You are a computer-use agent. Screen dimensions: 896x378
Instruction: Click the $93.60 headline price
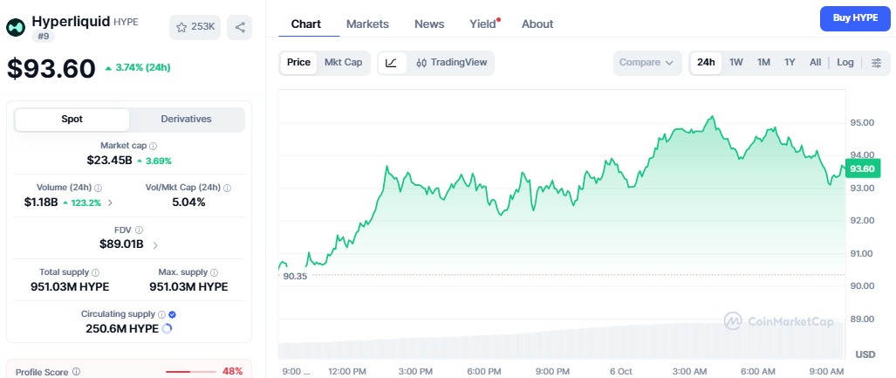[x=51, y=69]
